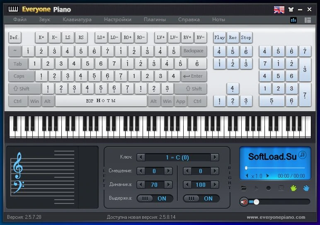The width and height of the screenshot is (320, 225).
Task: Decrease right Динамика value 100
Action: [187, 185]
